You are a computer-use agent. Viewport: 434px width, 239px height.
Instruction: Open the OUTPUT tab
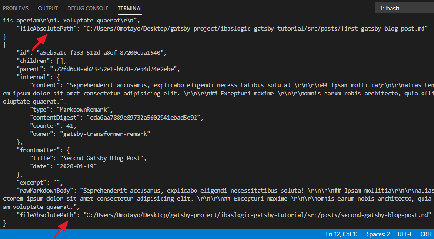pyautogui.click(x=48, y=8)
